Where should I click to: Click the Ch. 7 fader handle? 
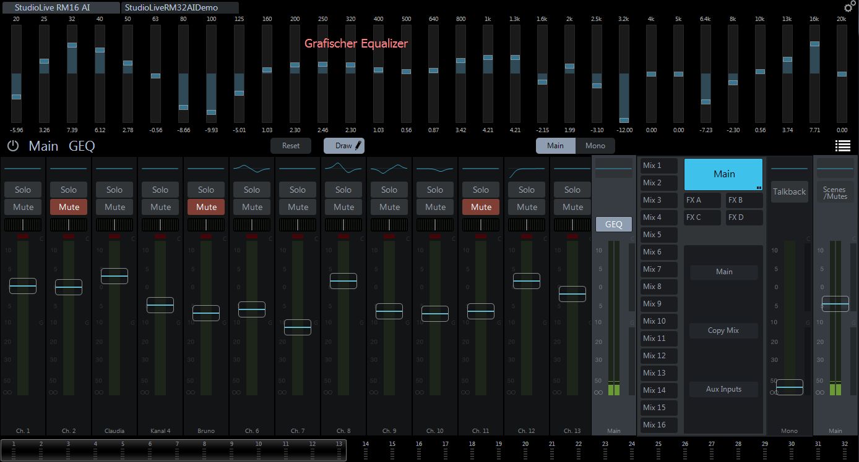(x=298, y=327)
